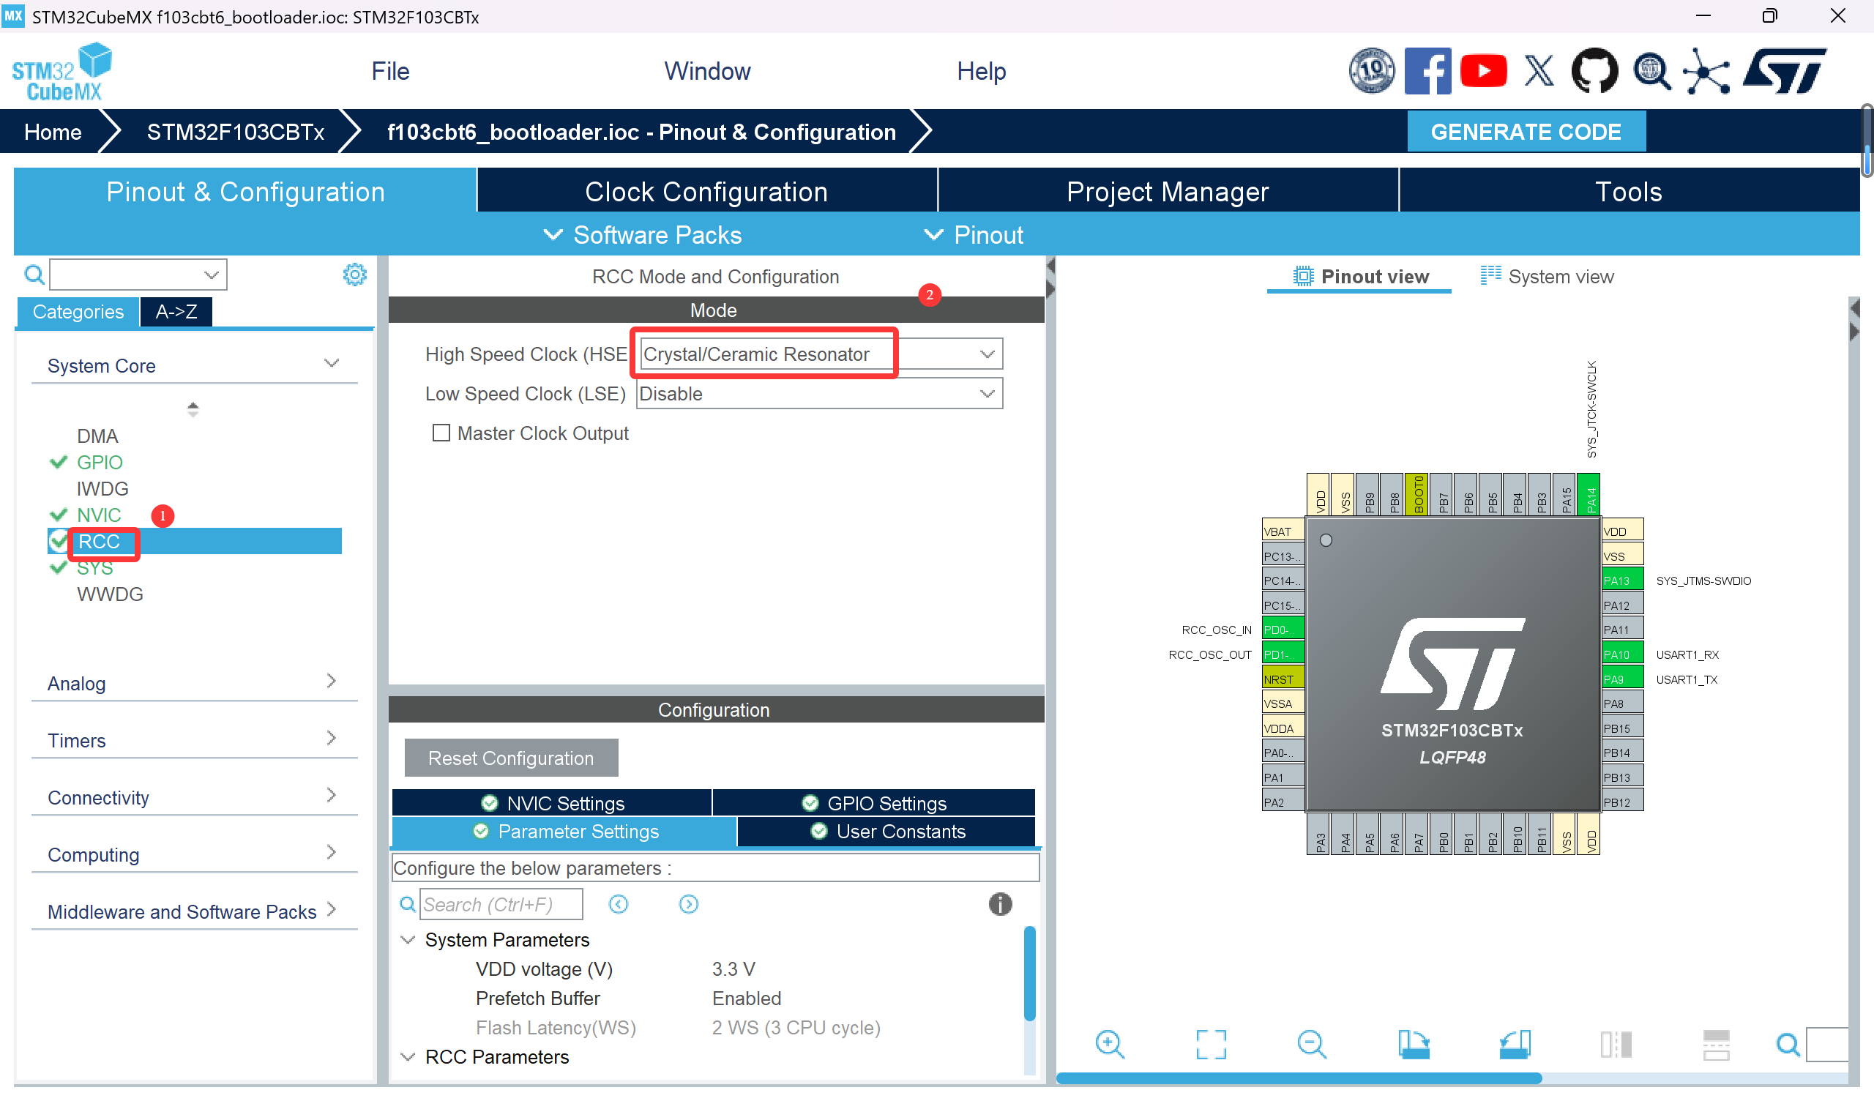
Task: Zoom in on the pinout view
Action: tap(1109, 1044)
